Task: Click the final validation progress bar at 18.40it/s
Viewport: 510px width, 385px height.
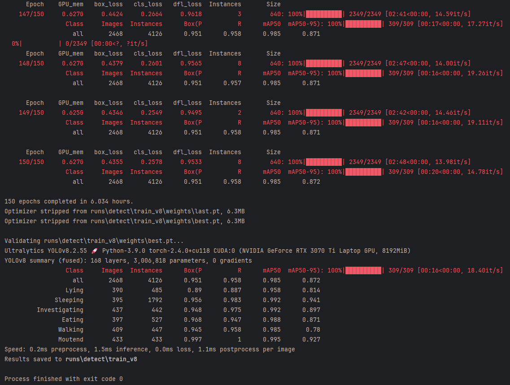Action: click(363, 270)
